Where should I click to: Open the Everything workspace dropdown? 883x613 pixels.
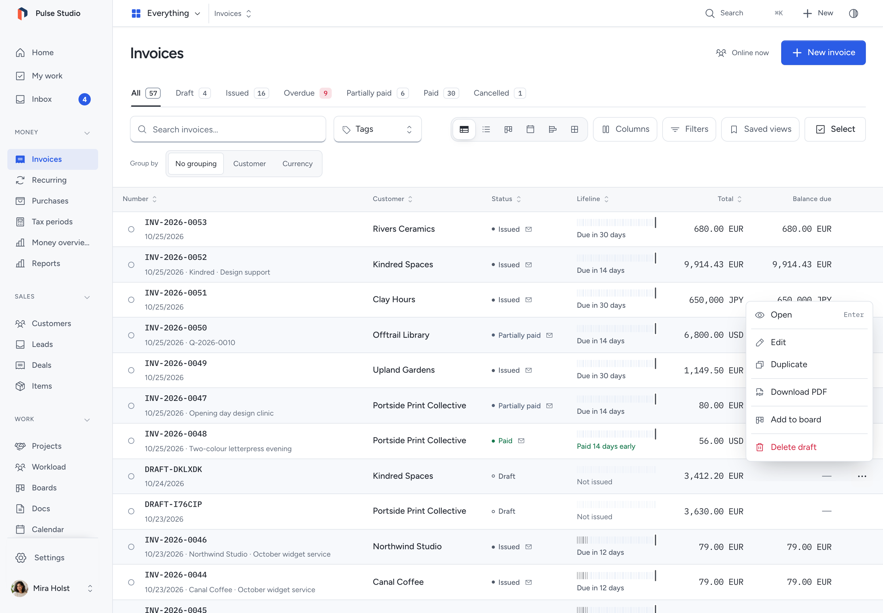pos(166,13)
